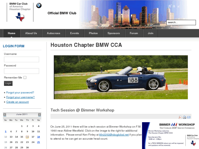Click the print article icon
This screenshot has height=149, width=199.
(184, 117)
